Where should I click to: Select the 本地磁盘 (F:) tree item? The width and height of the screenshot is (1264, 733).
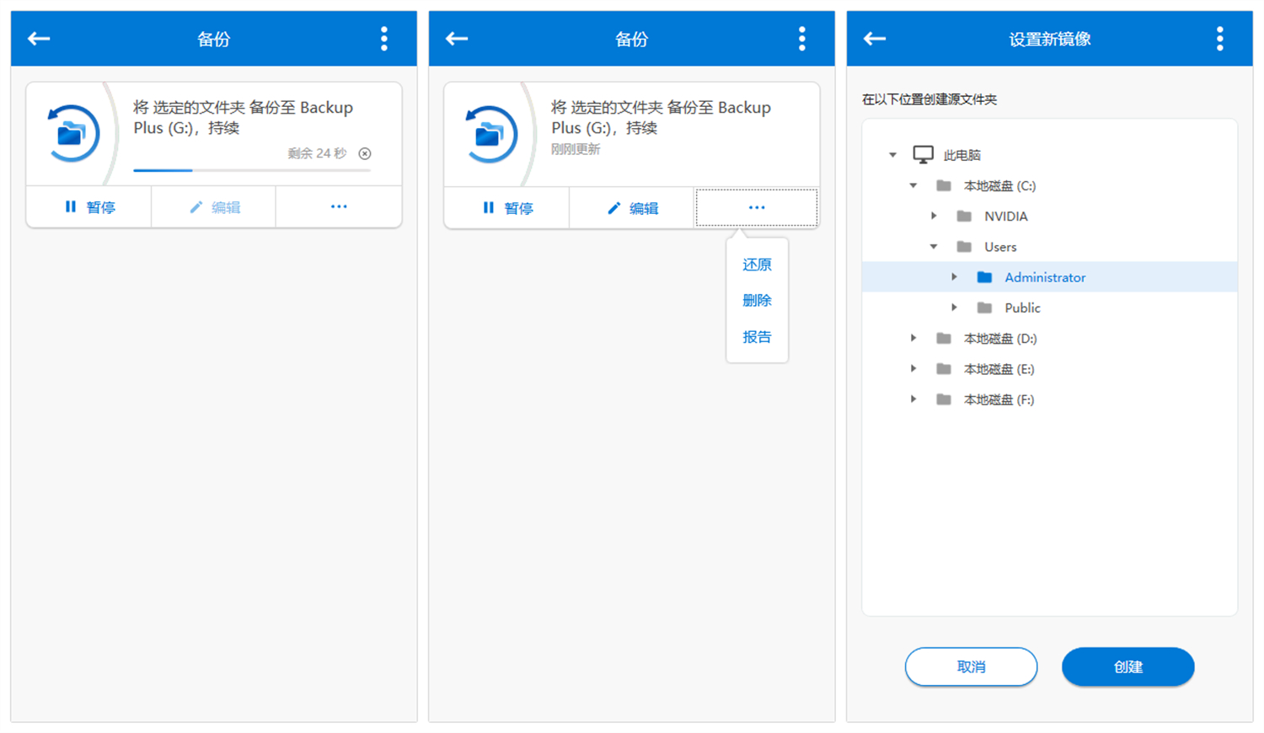pyautogui.click(x=998, y=399)
